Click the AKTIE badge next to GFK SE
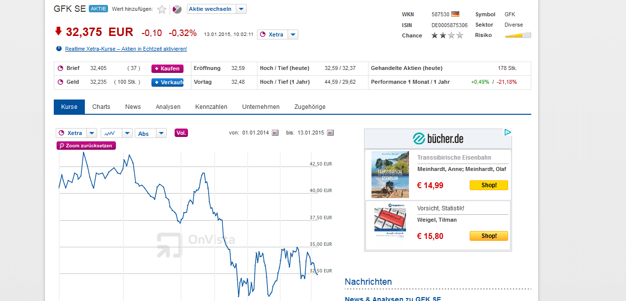 tap(98, 9)
